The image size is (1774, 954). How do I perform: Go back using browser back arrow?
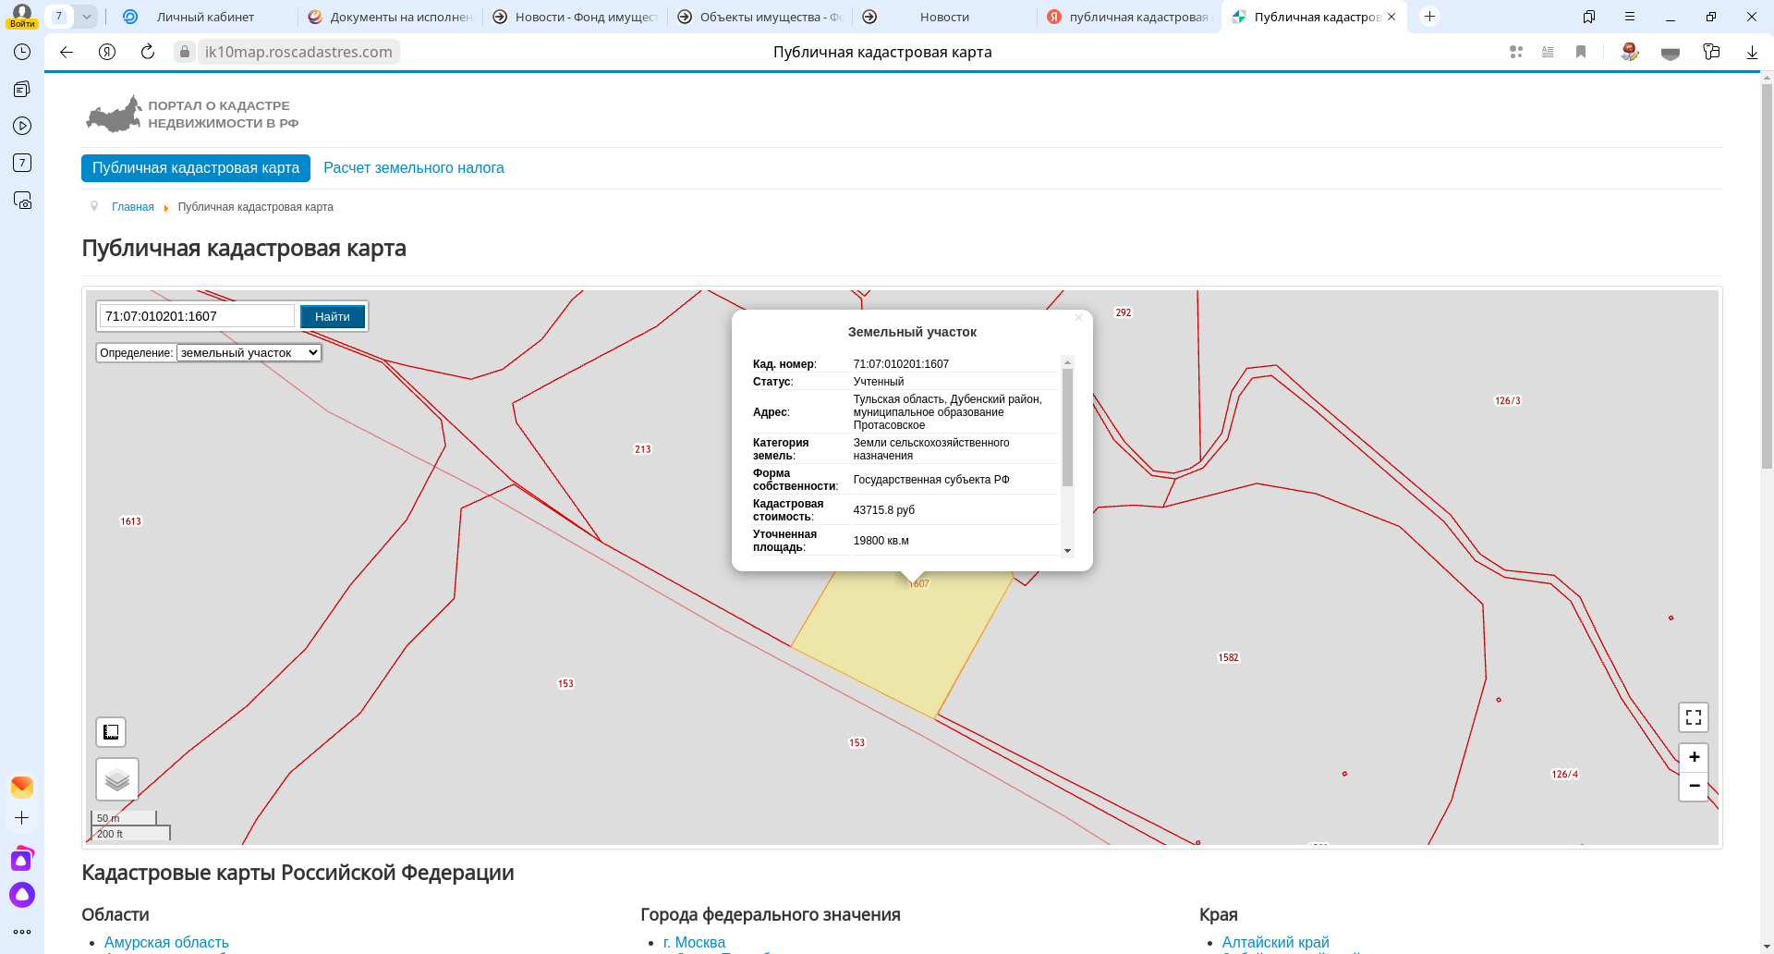coord(67,52)
